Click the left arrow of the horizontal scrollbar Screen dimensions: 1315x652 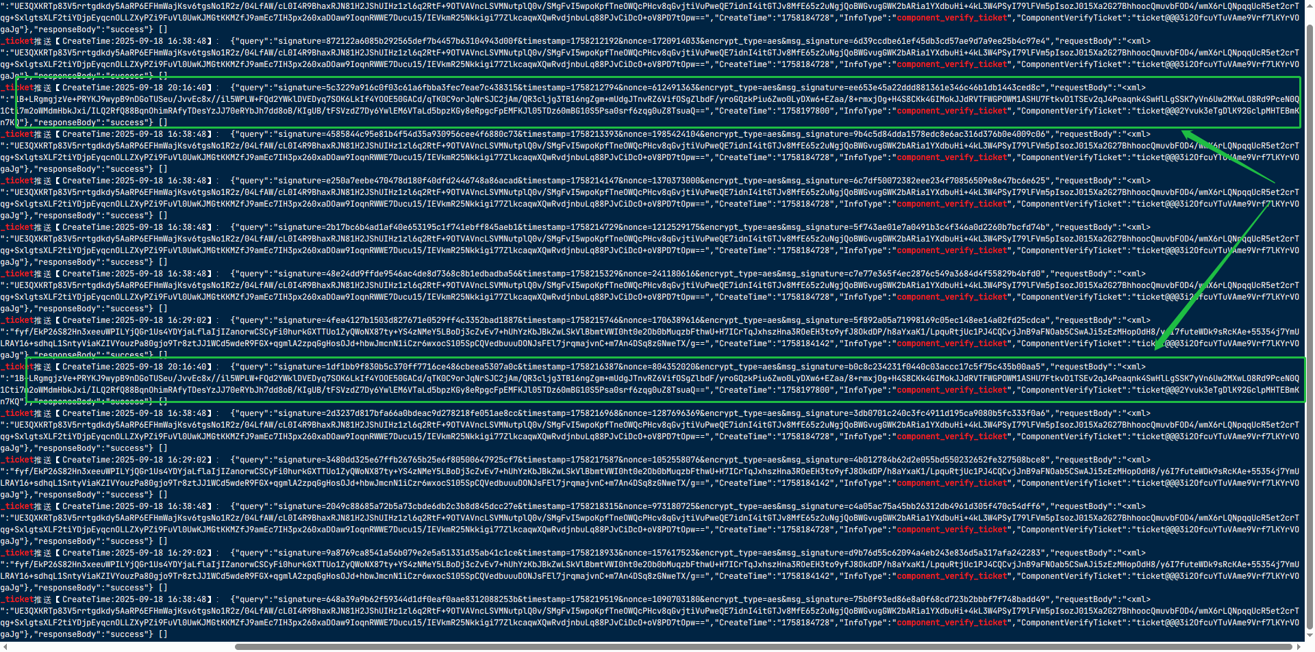coord(5,647)
